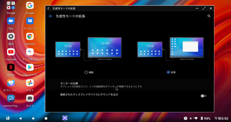The height and width of the screenshot is (122, 231).
Task: Open the アシスタント app
Action: [30, 52]
